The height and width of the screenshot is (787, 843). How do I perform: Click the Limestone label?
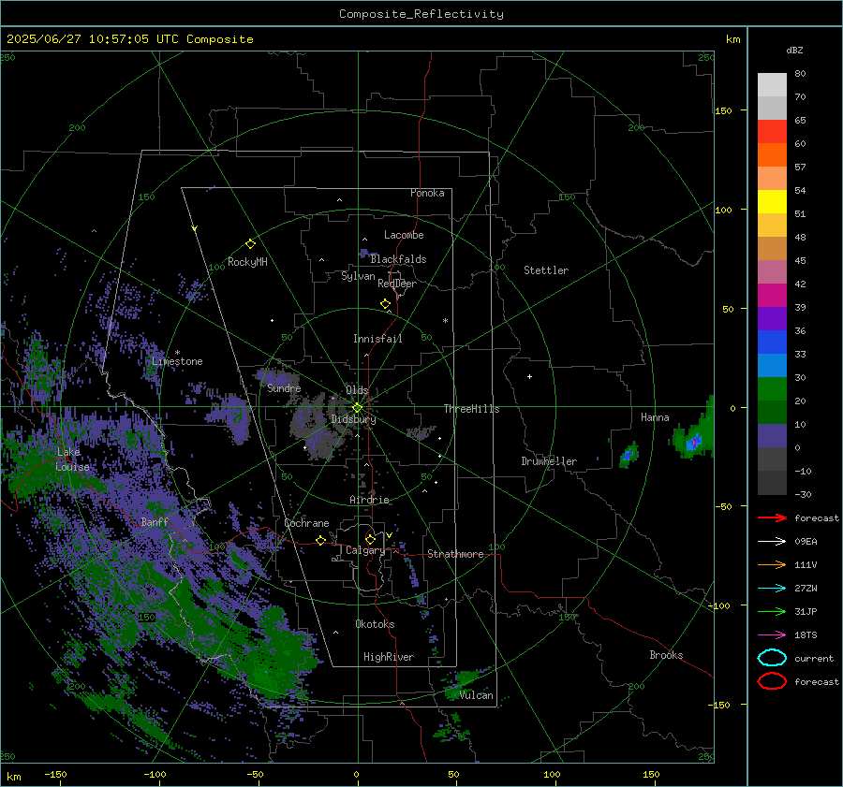pyautogui.click(x=177, y=361)
